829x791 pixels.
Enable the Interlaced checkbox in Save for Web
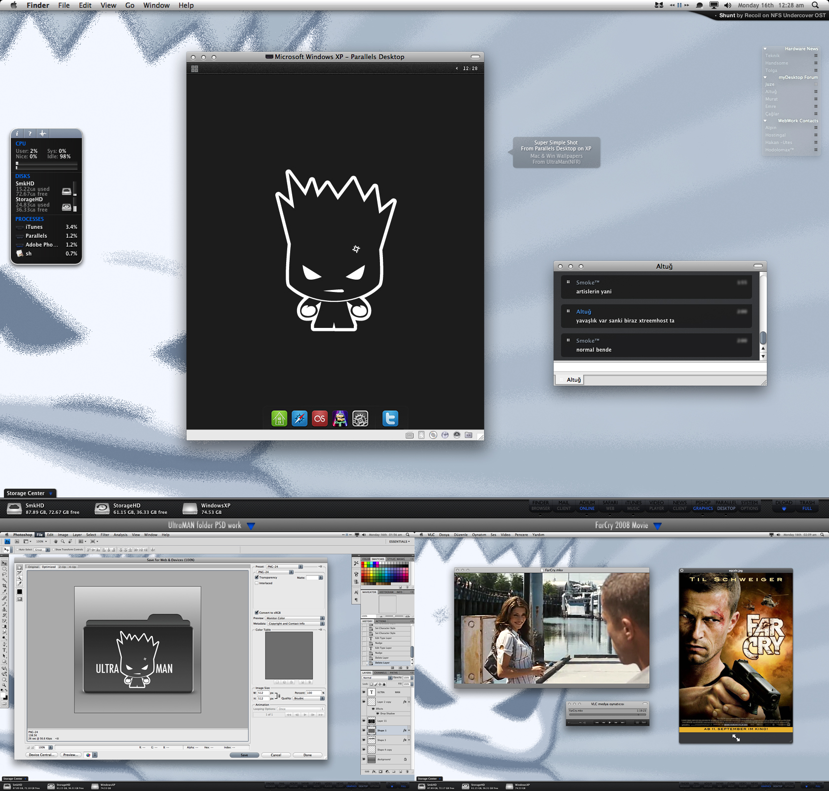257,583
